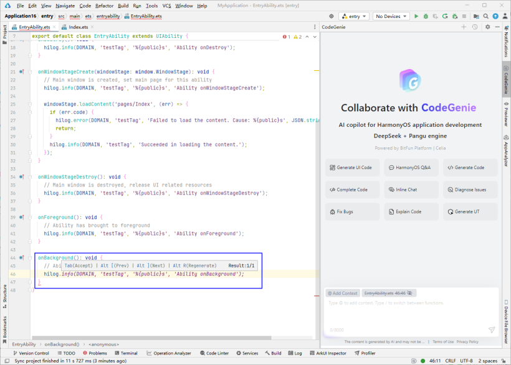The height and width of the screenshot is (365, 511).
Task: Expand the No Devices dropdown
Action: tap(391, 16)
